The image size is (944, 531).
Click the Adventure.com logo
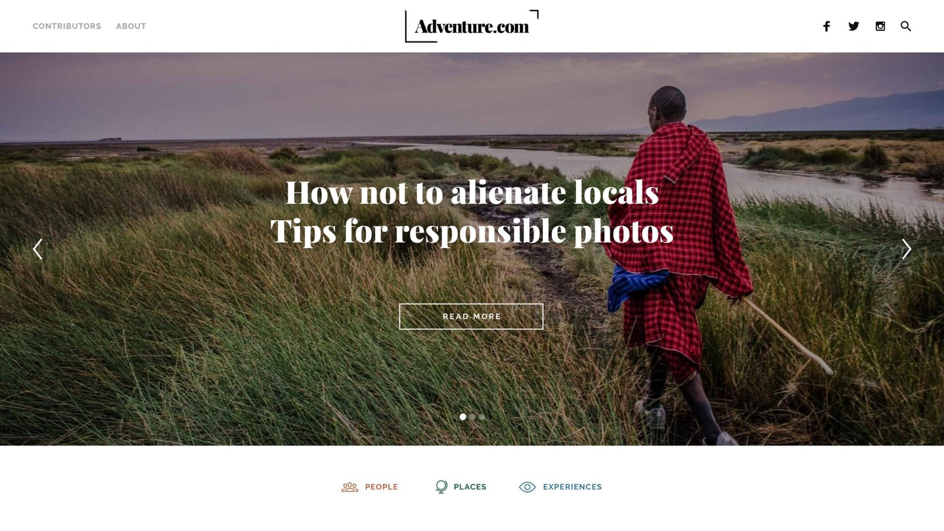[472, 26]
